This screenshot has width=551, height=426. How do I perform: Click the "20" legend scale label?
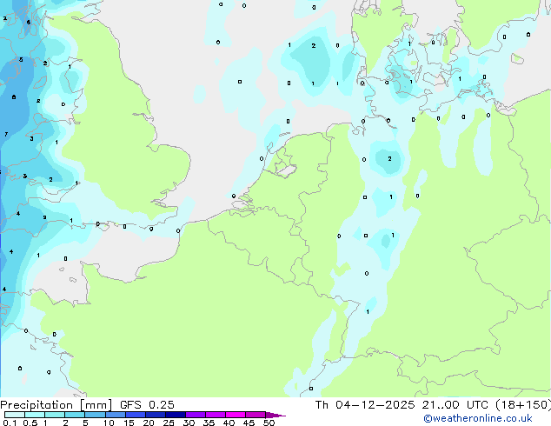(x=149, y=423)
